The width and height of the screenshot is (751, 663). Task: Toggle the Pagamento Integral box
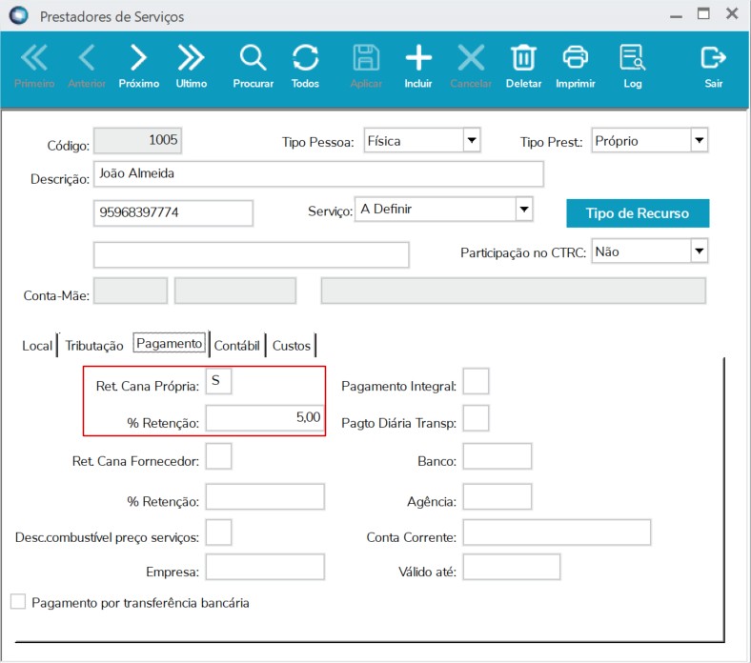coord(476,381)
